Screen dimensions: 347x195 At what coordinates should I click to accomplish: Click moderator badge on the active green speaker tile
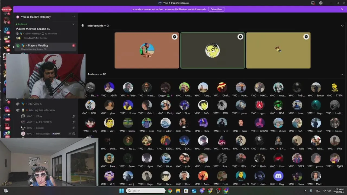click(240, 37)
